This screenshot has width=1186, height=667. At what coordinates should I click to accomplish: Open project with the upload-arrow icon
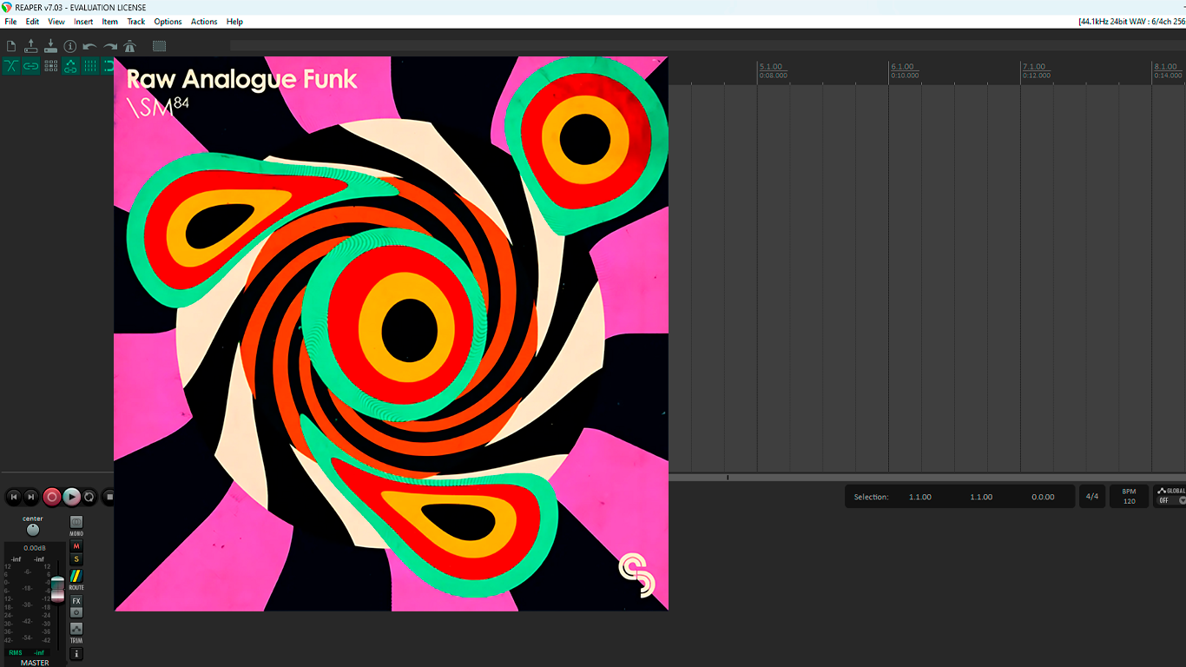31,46
